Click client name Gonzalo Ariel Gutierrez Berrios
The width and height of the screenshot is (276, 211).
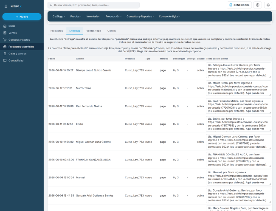[95, 196]
